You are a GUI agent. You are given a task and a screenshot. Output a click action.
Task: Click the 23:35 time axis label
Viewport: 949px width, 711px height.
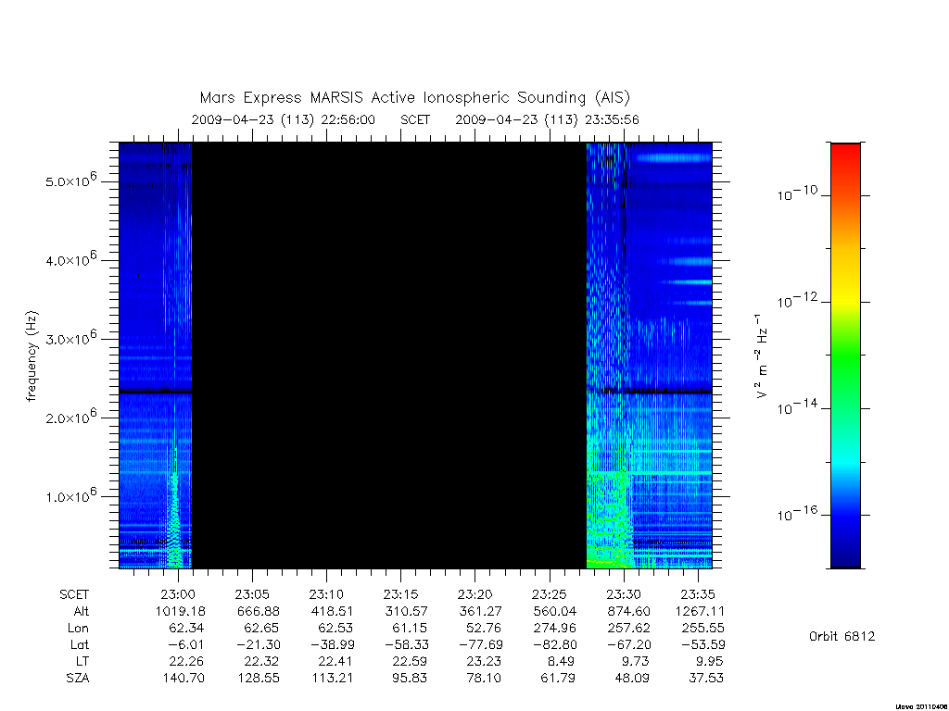tap(698, 594)
